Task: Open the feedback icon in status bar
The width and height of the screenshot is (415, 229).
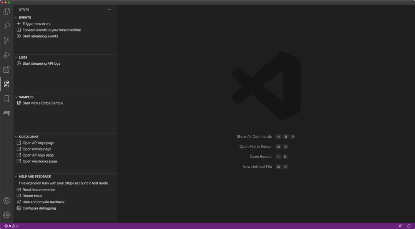Action: pos(400,226)
